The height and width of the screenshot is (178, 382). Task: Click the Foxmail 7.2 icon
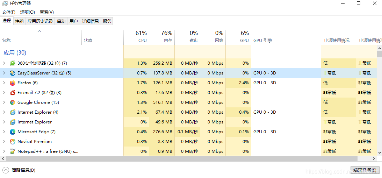pyautogui.click(x=13, y=93)
